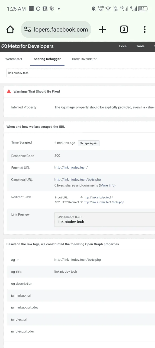Select the og:image warning message text

[x=105, y=107]
